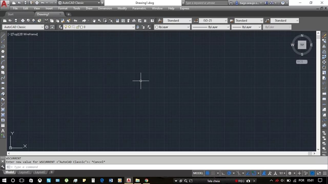The height and width of the screenshot is (184, 328).
Task: Open the File menu
Action: point(15,8)
